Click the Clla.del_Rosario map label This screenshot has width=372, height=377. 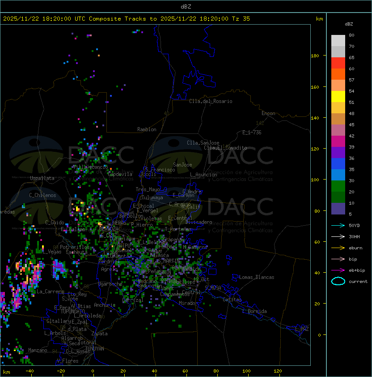pos(211,101)
